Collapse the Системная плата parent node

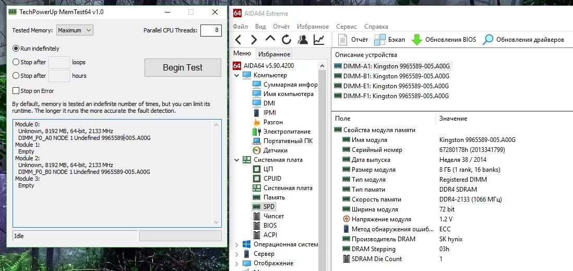point(236,160)
